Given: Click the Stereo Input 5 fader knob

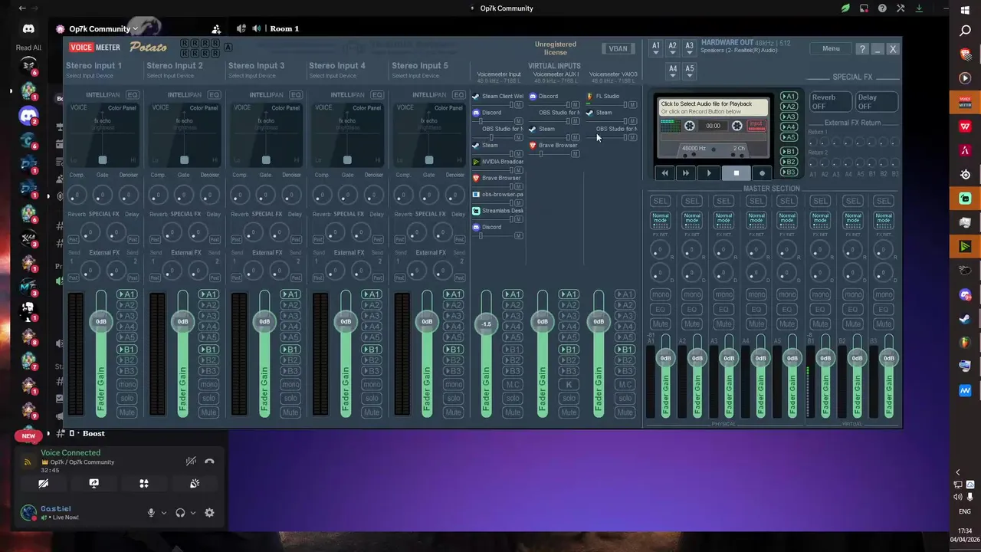Looking at the screenshot, I should click(x=427, y=321).
